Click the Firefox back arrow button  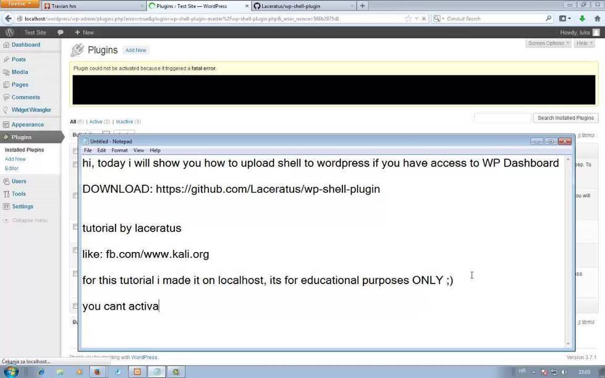tap(8, 19)
